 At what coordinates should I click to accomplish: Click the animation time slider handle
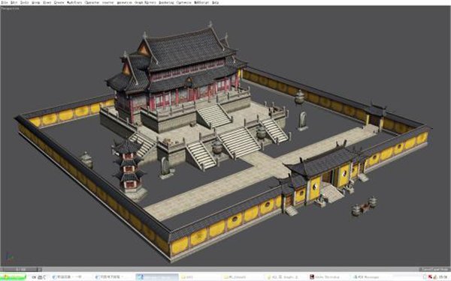21,269
